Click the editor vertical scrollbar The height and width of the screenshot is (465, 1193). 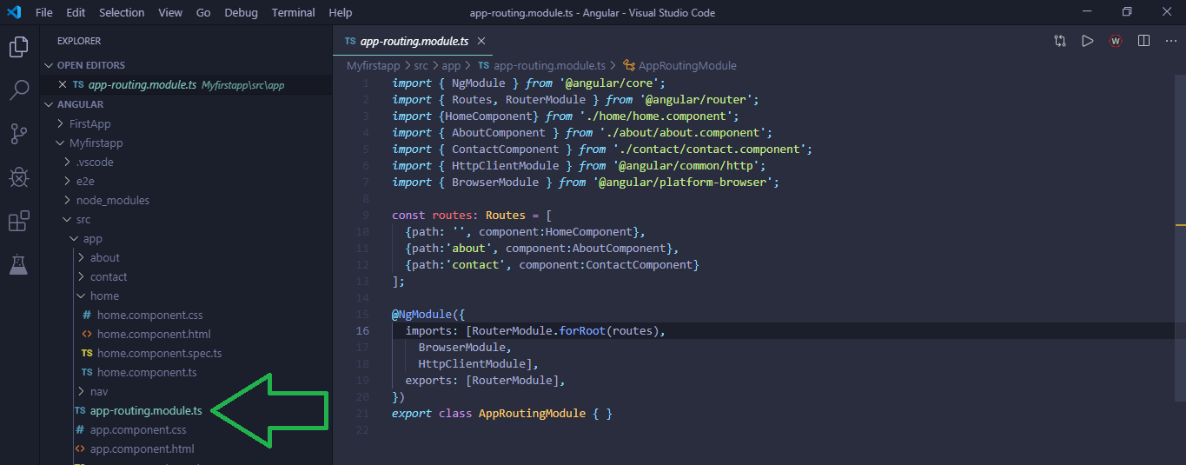(x=1180, y=236)
